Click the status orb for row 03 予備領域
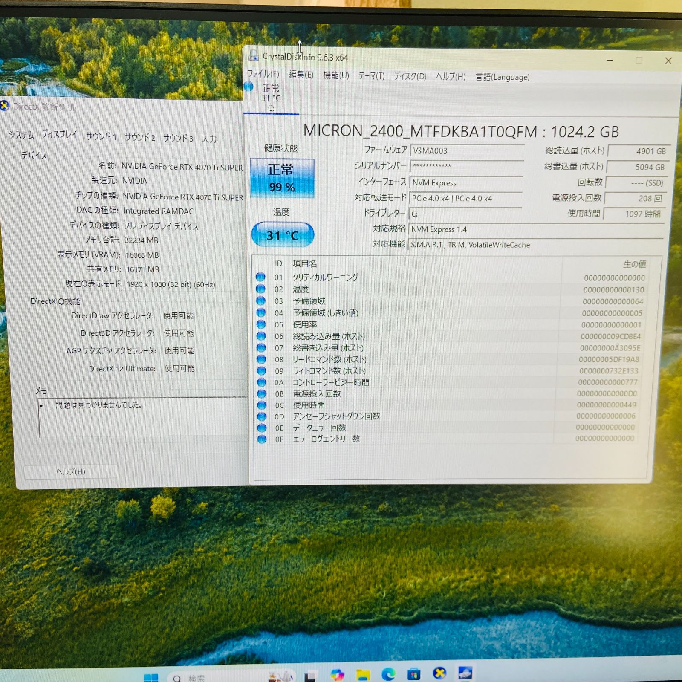Viewport: 682px width, 682px height. [261, 301]
